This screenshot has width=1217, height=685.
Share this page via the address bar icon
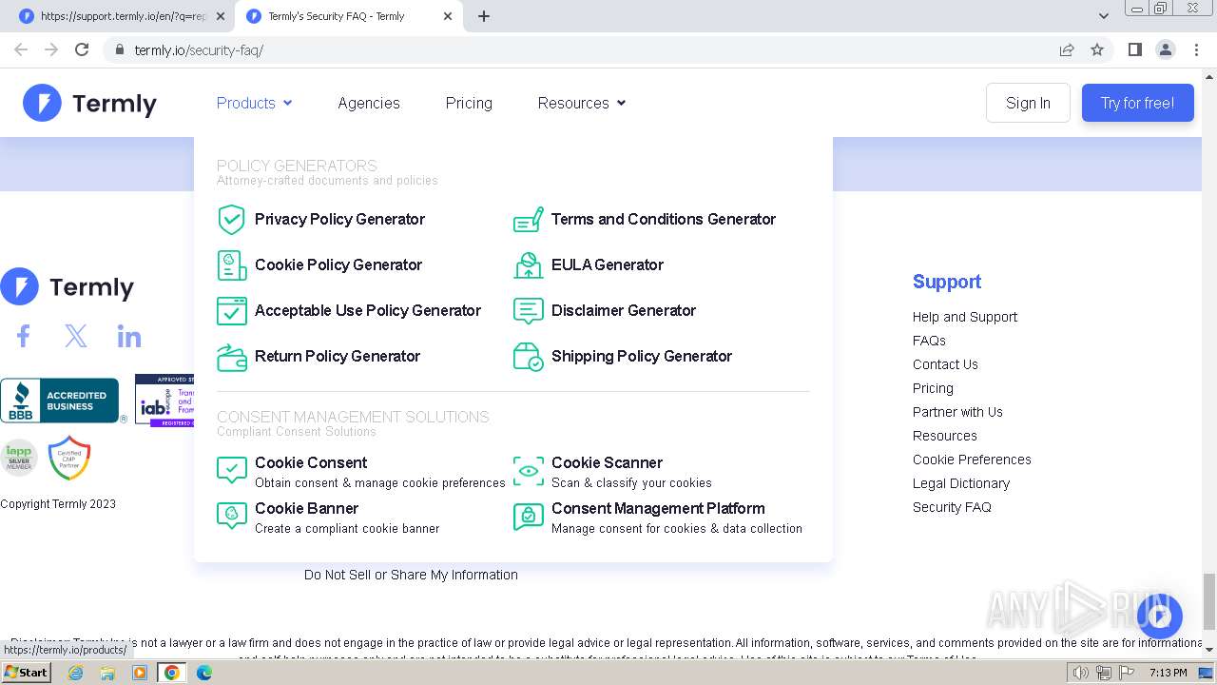[1067, 49]
